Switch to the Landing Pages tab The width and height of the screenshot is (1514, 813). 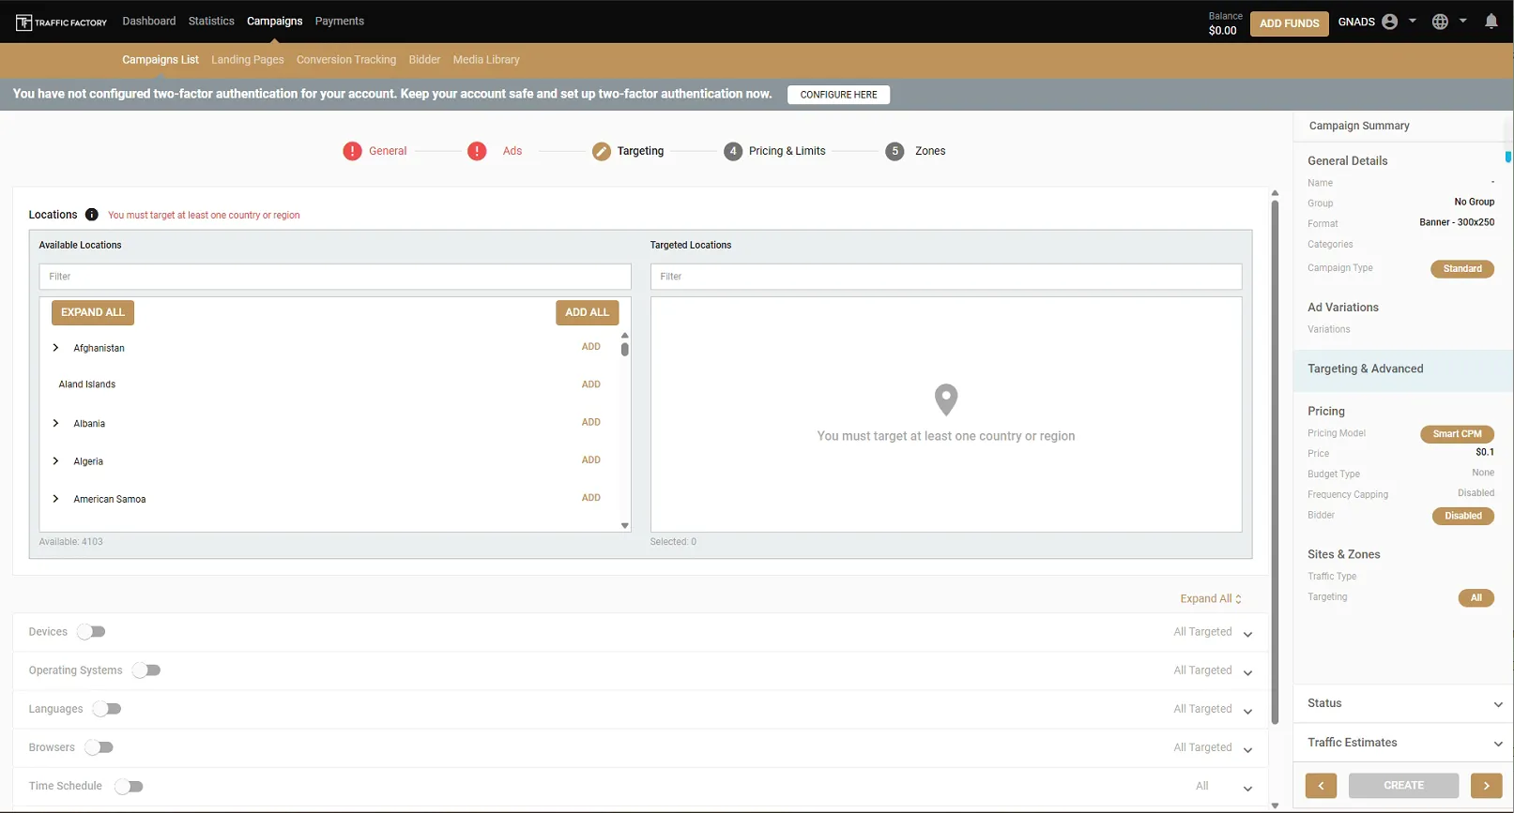coord(248,59)
